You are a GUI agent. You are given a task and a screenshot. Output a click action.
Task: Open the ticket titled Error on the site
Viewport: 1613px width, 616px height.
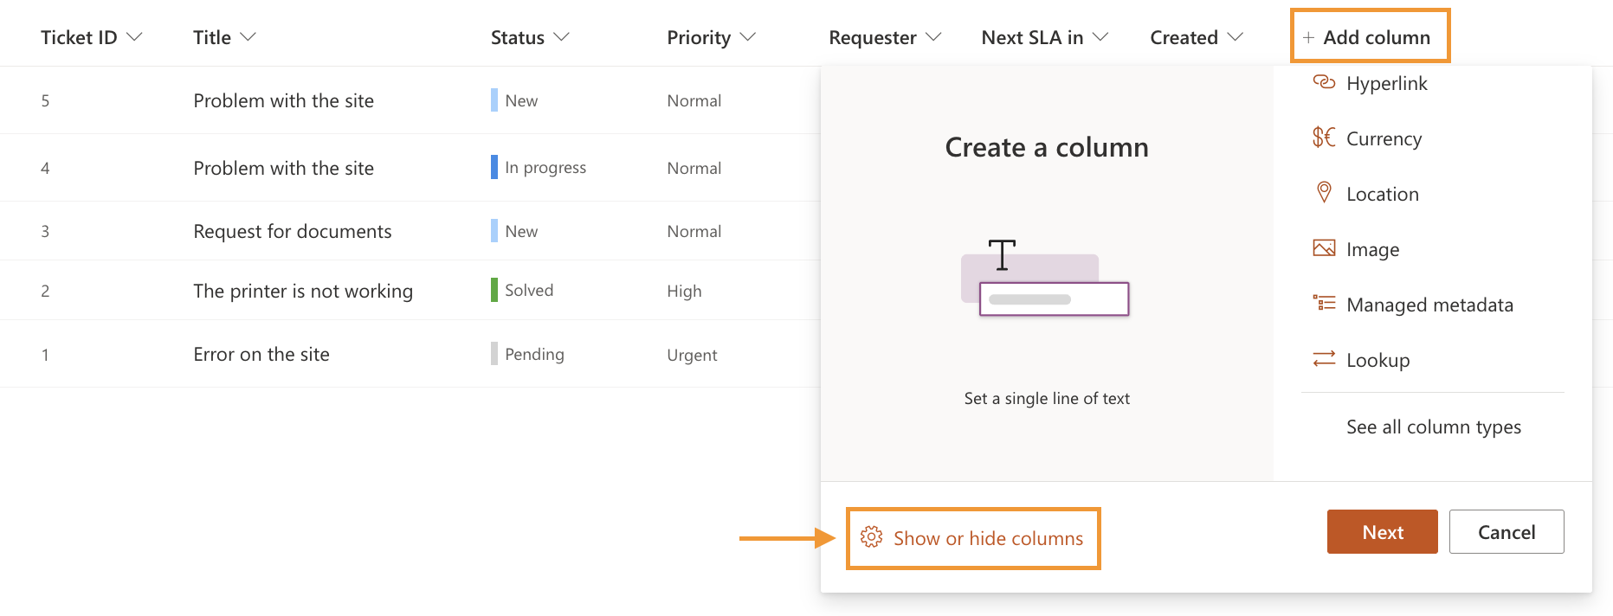(261, 354)
